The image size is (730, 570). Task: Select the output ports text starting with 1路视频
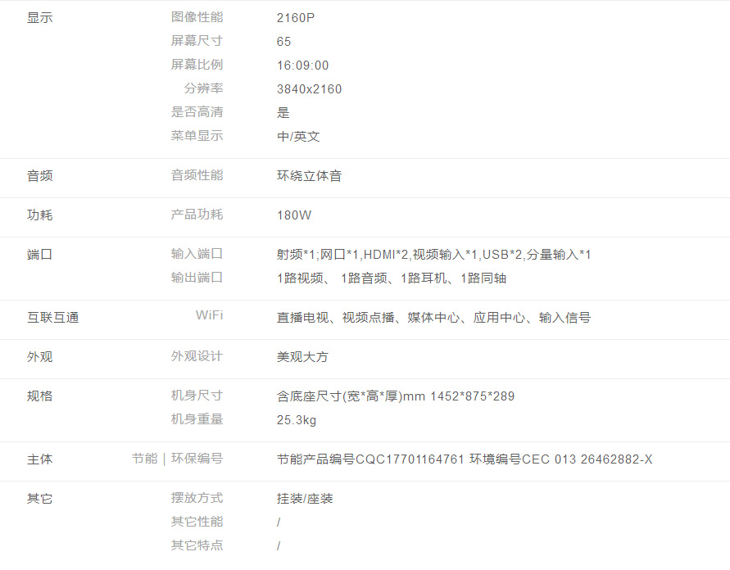[391, 278]
